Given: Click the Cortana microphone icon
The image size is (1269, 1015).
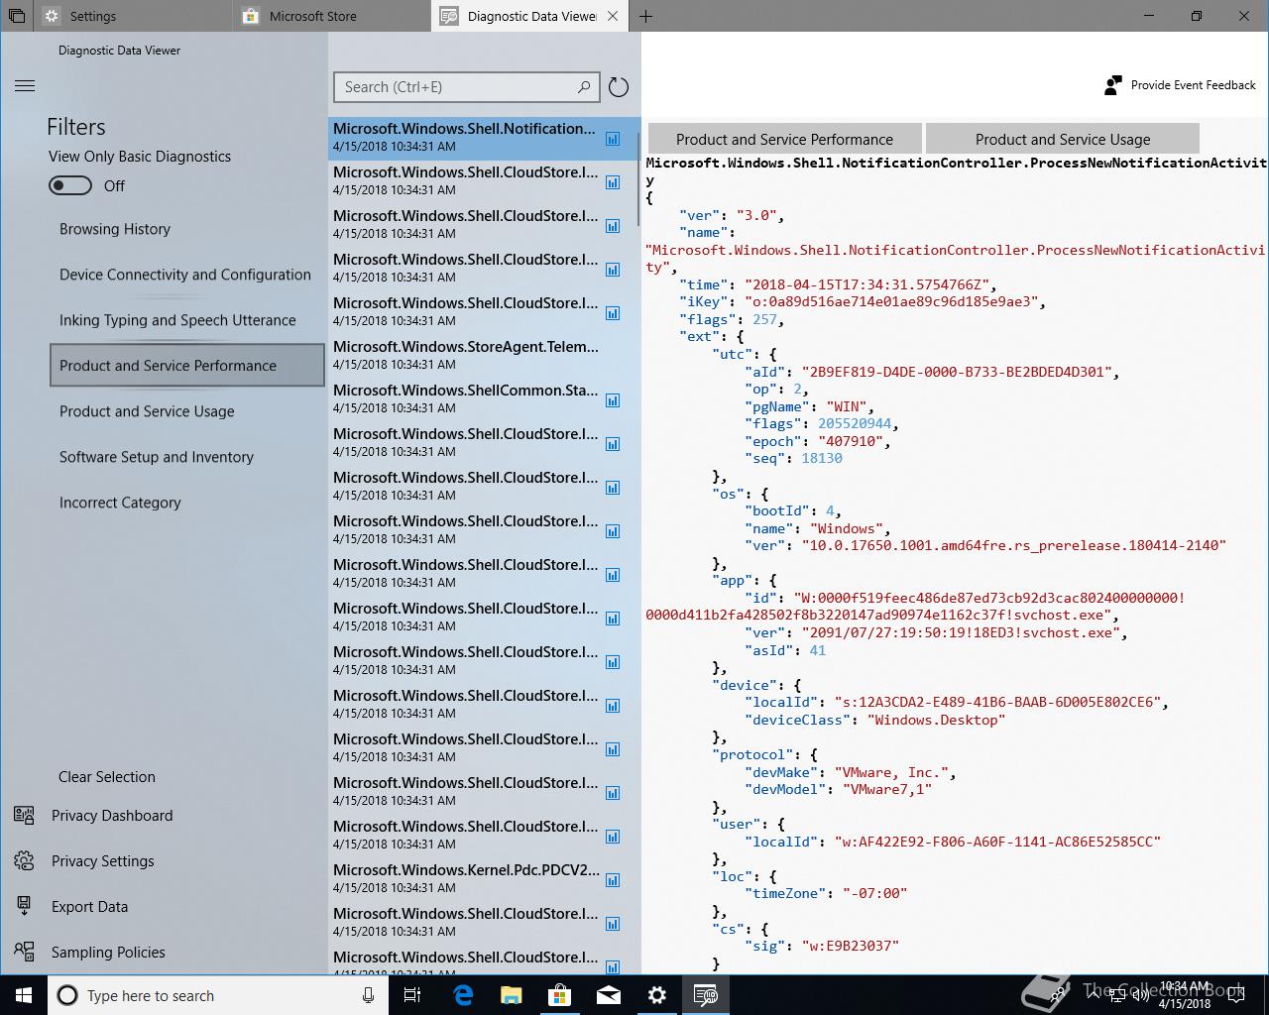Looking at the screenshot, I should point(368,995).
